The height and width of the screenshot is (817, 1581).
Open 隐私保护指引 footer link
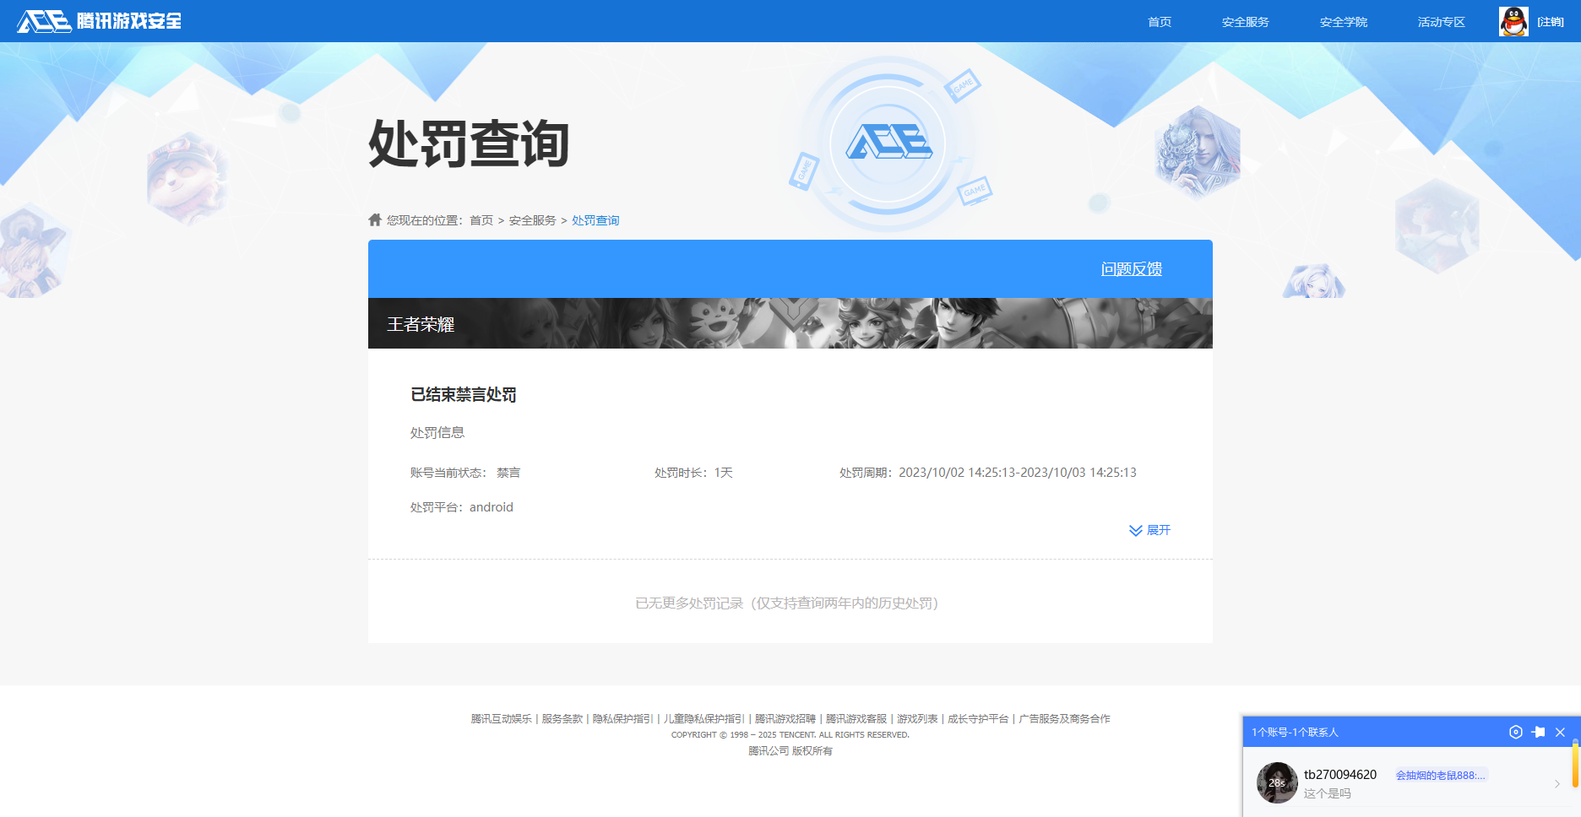623,719
